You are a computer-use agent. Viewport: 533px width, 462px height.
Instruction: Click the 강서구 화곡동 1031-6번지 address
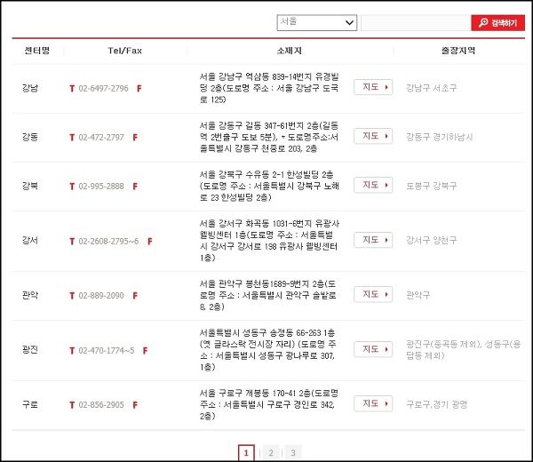pos(269,241)
